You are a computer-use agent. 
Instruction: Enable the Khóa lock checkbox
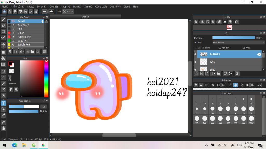pyautogui.click(x=244, y=48)
